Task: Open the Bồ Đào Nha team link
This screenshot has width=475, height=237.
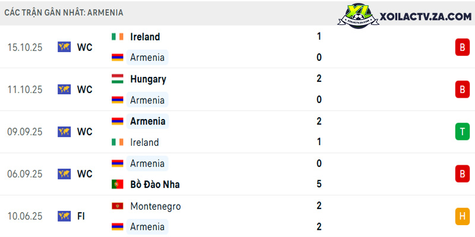Action: tap(155, 184)
